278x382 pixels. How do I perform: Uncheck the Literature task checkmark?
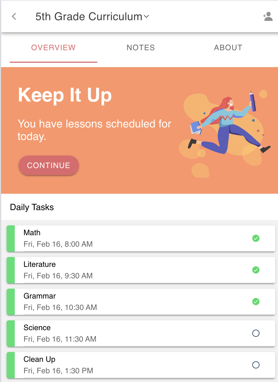pyautogui.click(x=256, y=270)
